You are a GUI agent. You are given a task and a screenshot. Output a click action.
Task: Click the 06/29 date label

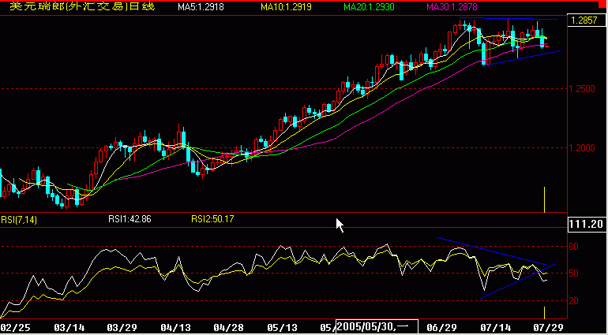tap(441, 328)
